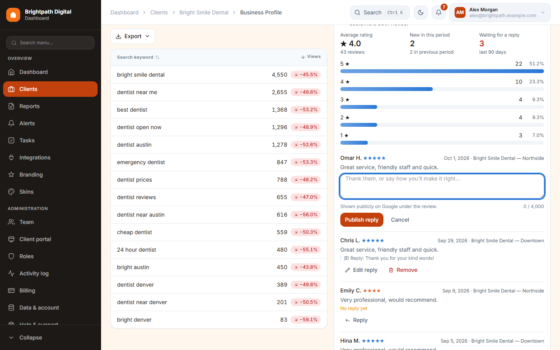Select the 'emergency dentist' keyword row
Screen dimensions: 560x350
[219, 162]
